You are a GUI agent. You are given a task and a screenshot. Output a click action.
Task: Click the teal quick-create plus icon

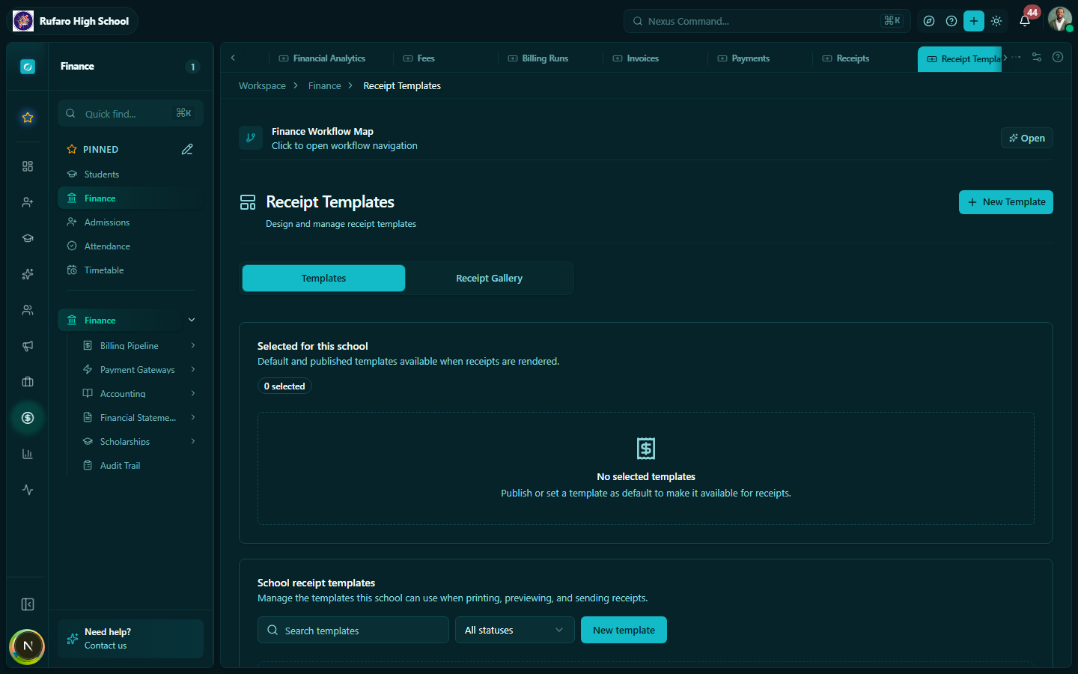point(974,21)
